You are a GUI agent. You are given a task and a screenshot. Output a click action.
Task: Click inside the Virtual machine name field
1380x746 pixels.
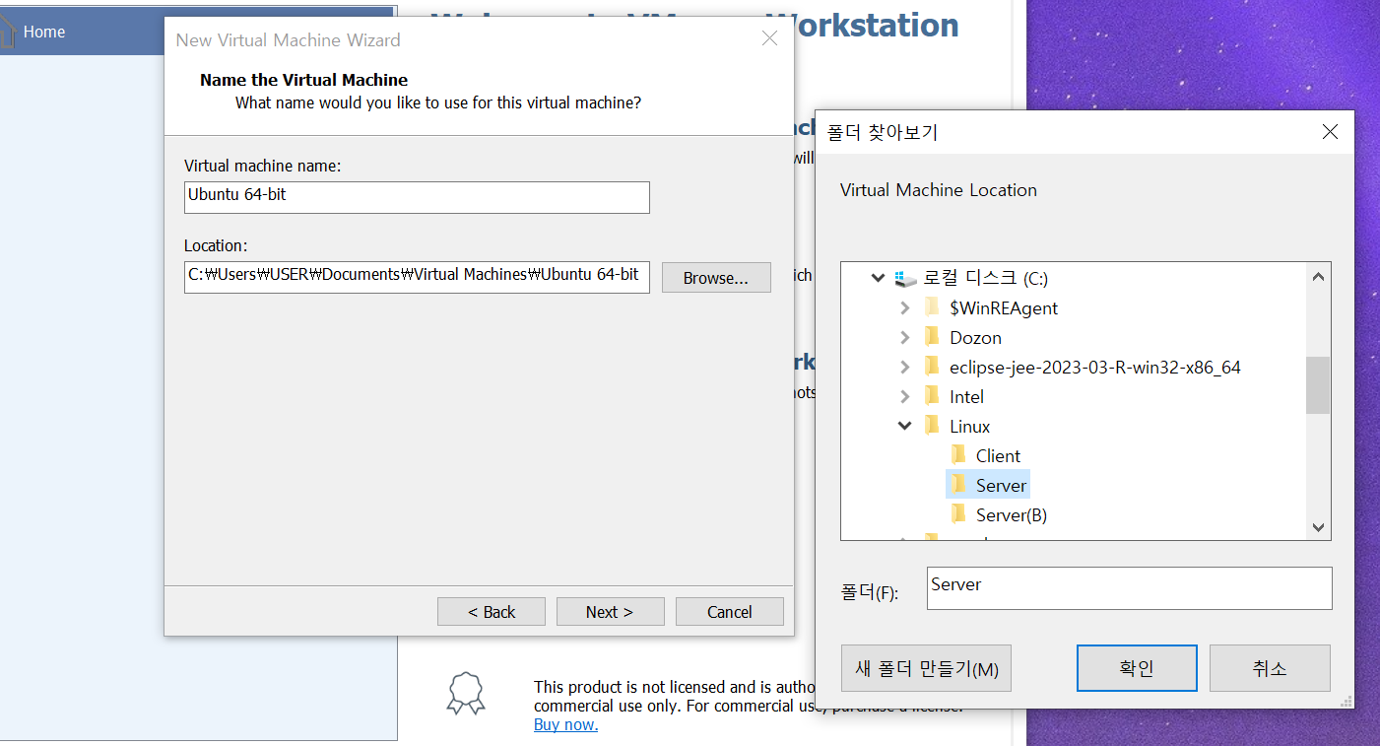pyautogui.click(x=416, y=197)
